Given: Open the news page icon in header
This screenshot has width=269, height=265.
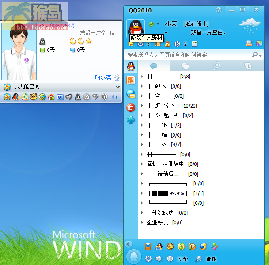Looking at the screenshot, I should 194,44.
